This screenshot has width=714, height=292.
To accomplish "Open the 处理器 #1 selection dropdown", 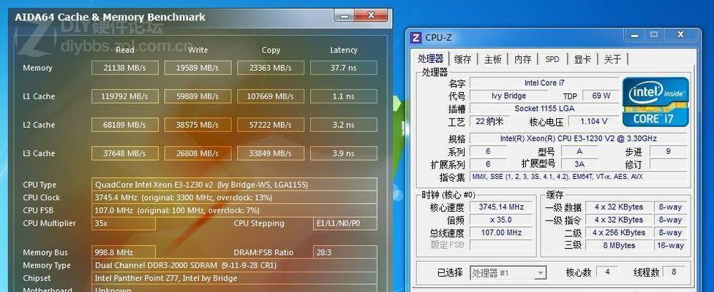I will tap(508, 273).
